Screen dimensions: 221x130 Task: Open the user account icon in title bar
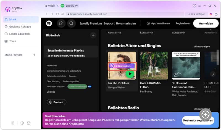click(x=194, y=6)
